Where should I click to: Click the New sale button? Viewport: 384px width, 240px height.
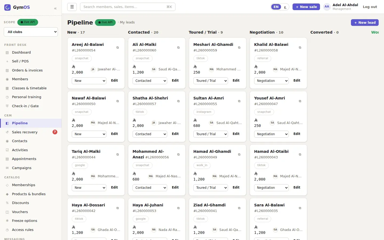click(306, 7)
